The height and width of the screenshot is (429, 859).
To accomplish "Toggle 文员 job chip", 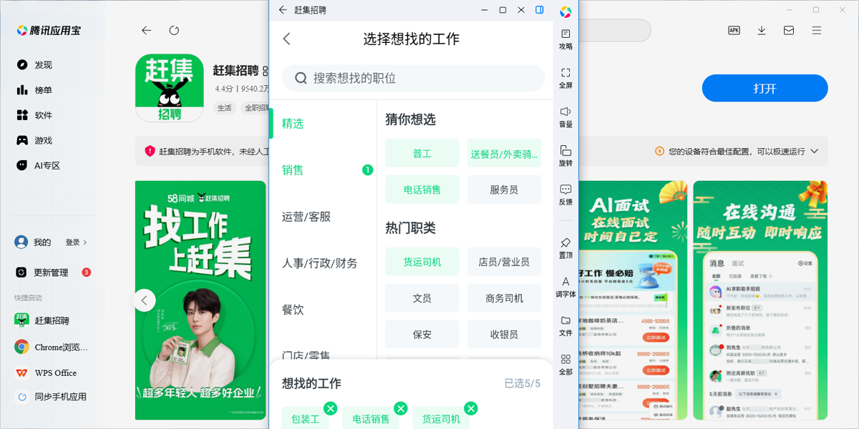I will (x=422, y=298).
